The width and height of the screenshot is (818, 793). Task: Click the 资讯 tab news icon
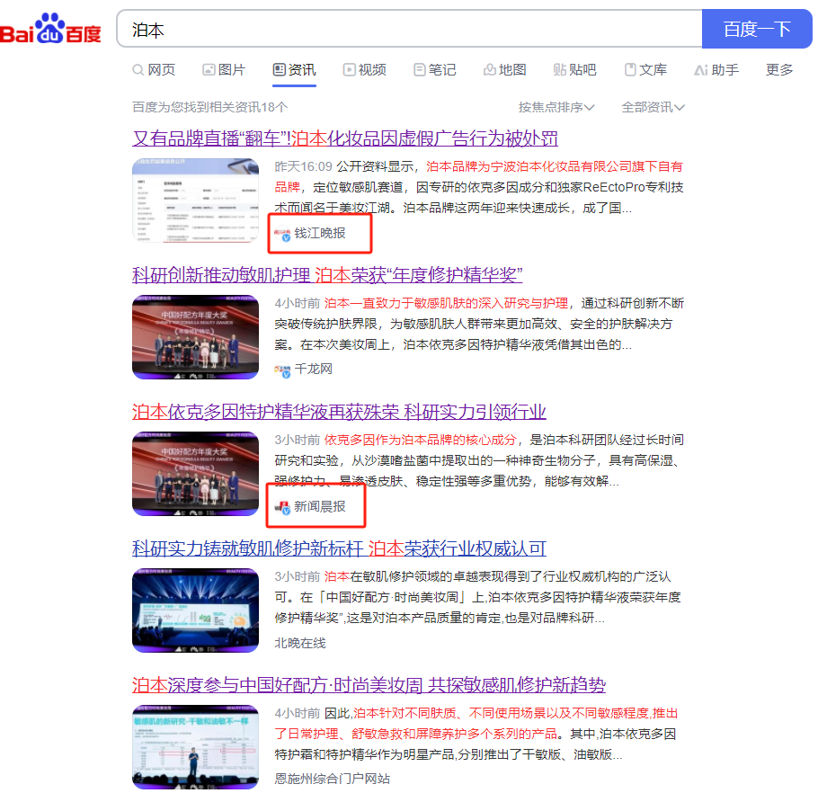click(279, 69)
